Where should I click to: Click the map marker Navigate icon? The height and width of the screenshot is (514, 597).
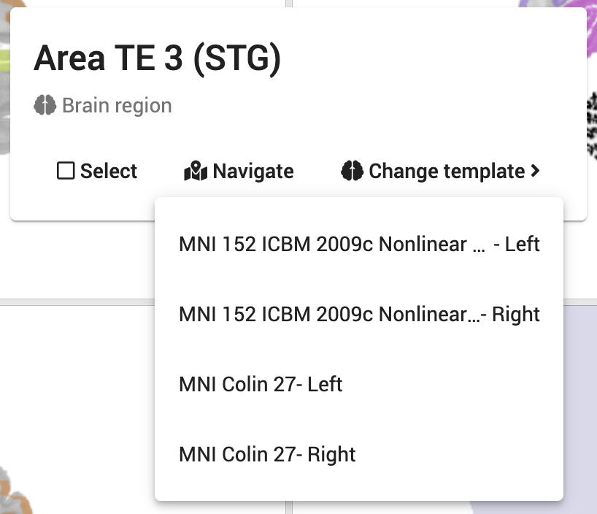pos(195,172)
